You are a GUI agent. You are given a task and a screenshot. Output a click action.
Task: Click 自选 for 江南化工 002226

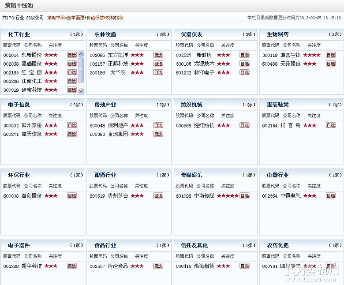(72, 81)
